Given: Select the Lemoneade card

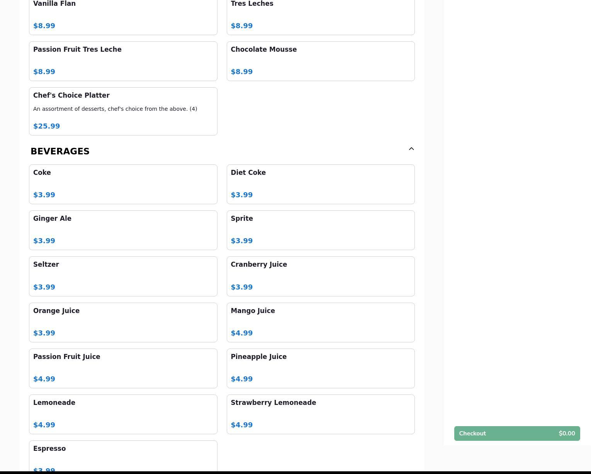Looking at the screenshot, I should 123,414.
